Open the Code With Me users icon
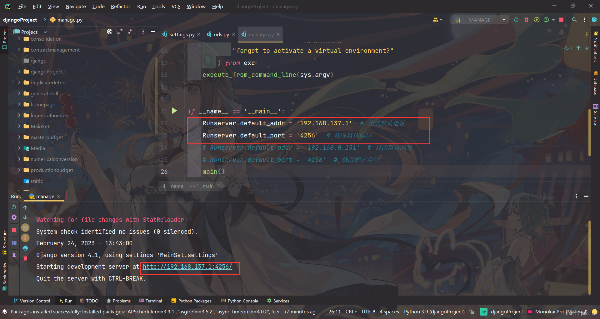Viewport: 600px width, 319px height. [x=437, y=20]
